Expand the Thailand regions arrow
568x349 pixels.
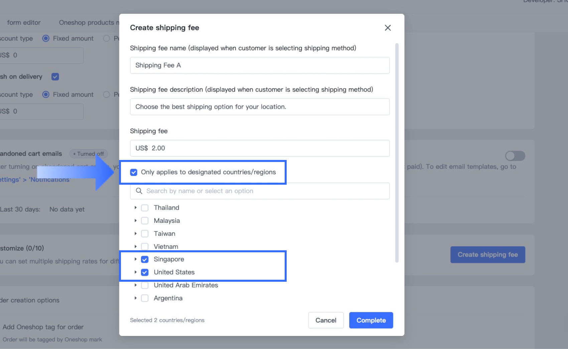point(135,208)
